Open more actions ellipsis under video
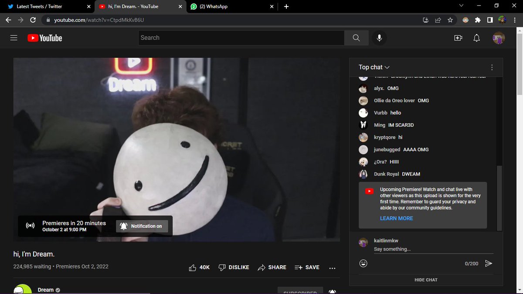The width and height of the screenshot is (523, 294). coord(332,268)
